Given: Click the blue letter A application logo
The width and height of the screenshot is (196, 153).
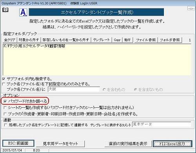Looking at the screenshot, I should 23,12.
